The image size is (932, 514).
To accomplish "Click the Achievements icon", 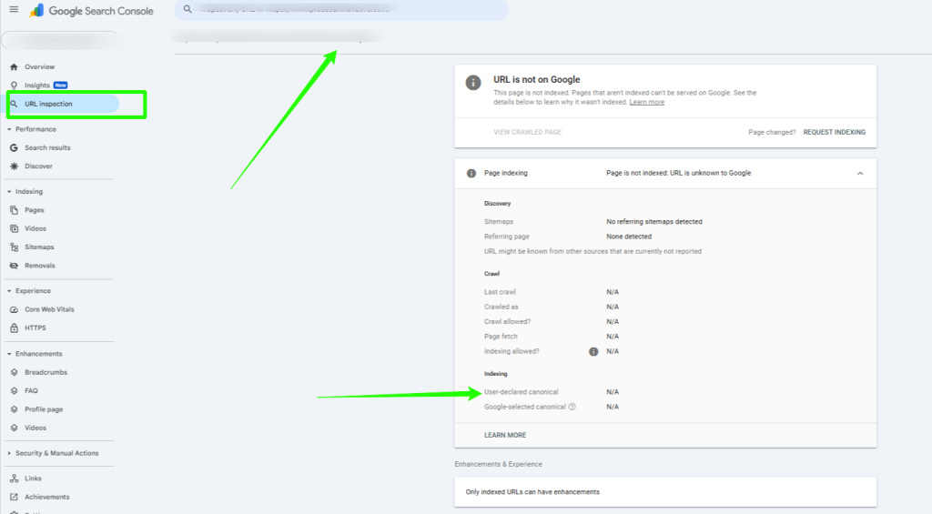I will click(x=15, y=497).
